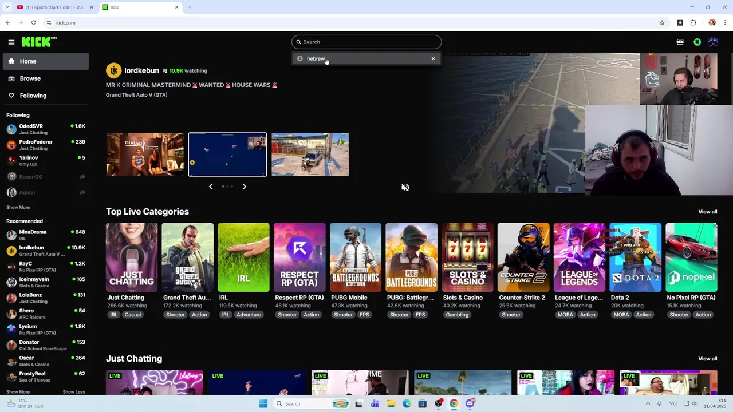Open Microsoft Edge from taskbar
This screenshot has height=412, width=733.
pyautogui.click(x=407, y=403)
